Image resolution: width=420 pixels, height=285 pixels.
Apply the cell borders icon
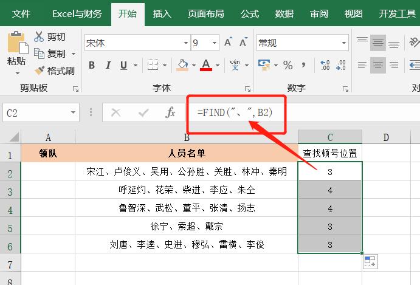[153, 65]
